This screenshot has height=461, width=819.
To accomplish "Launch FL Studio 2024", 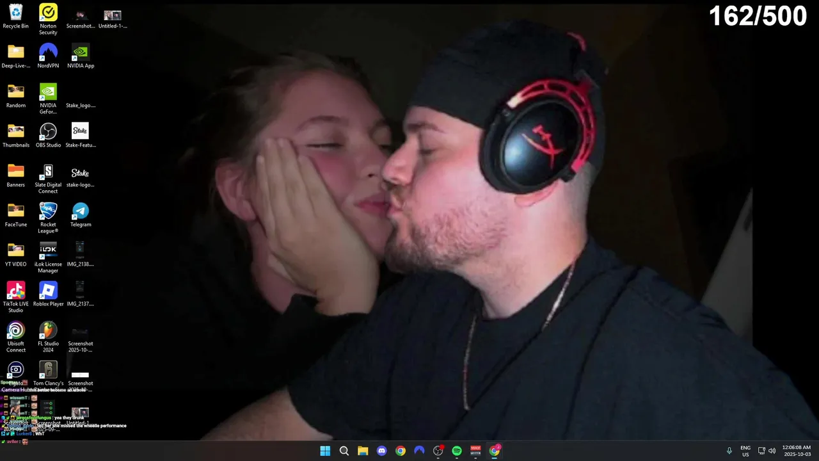I will (x=48, y=337).
